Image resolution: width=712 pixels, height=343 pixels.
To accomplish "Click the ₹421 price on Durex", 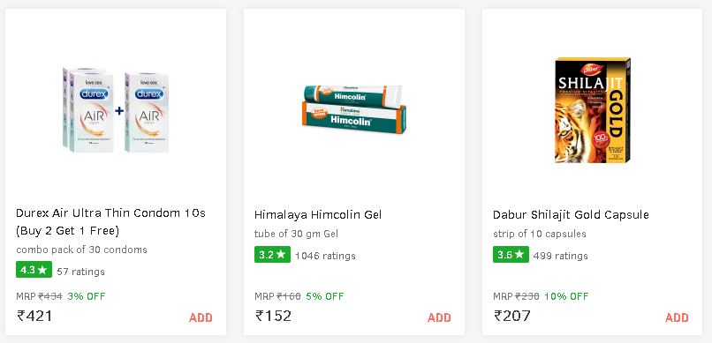I will [34, 316].
